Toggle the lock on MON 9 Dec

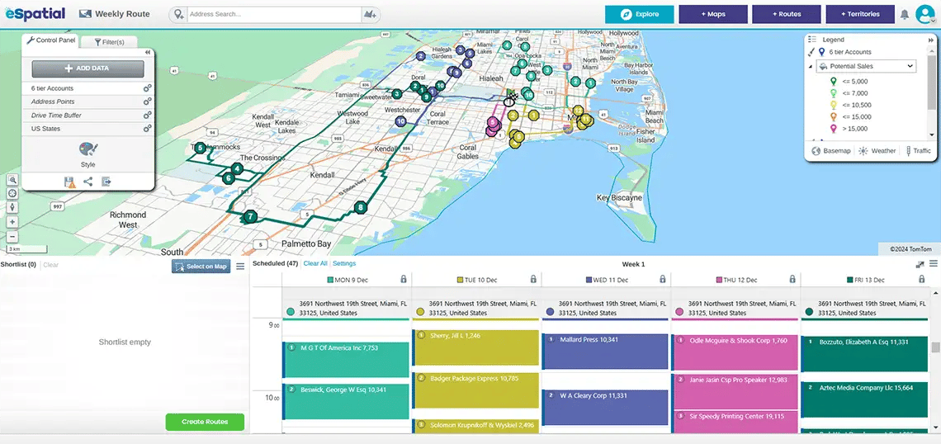coord(404,279)
